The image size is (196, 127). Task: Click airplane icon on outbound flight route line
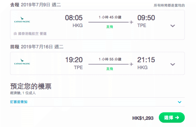coord(131,22)
